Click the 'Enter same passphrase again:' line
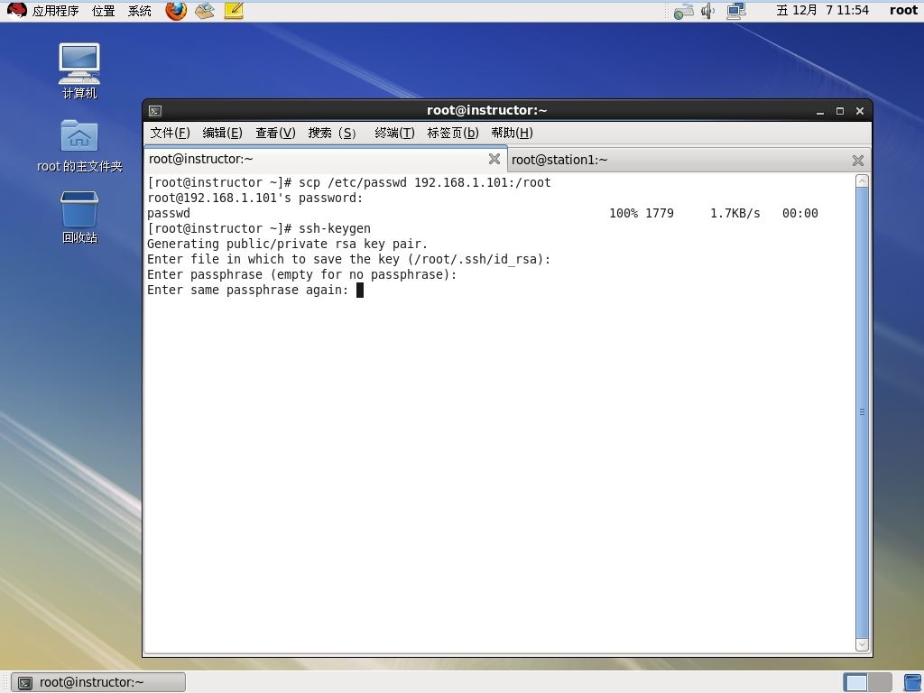This screenshot has height=693, width=924. click(x=248, y=290)
